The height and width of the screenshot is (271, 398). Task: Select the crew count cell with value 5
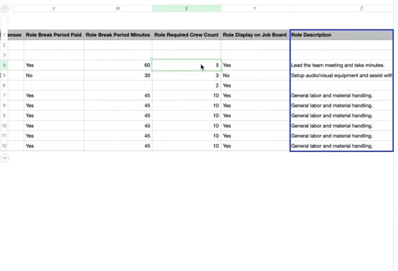(187, 65)
